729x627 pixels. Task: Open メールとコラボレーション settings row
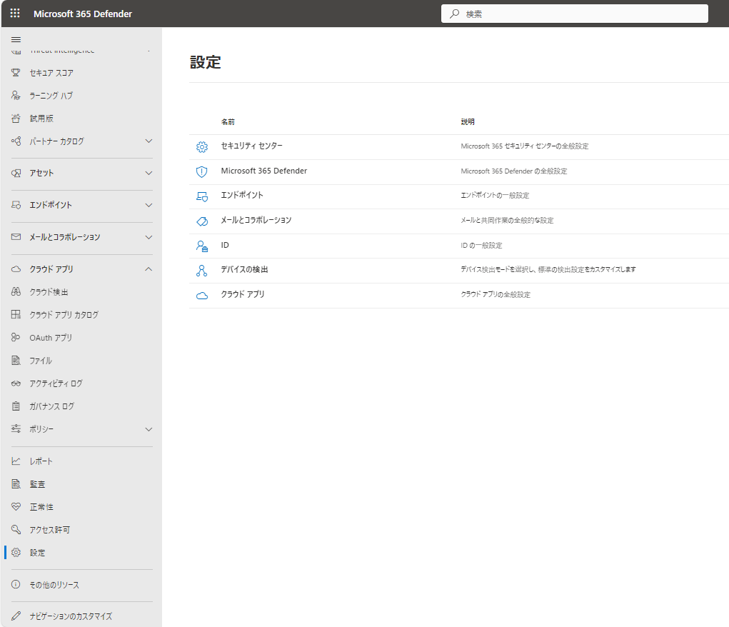tap(459, 221)
